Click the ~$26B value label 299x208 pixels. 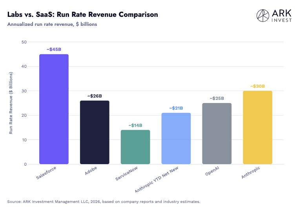click(95, 96)
